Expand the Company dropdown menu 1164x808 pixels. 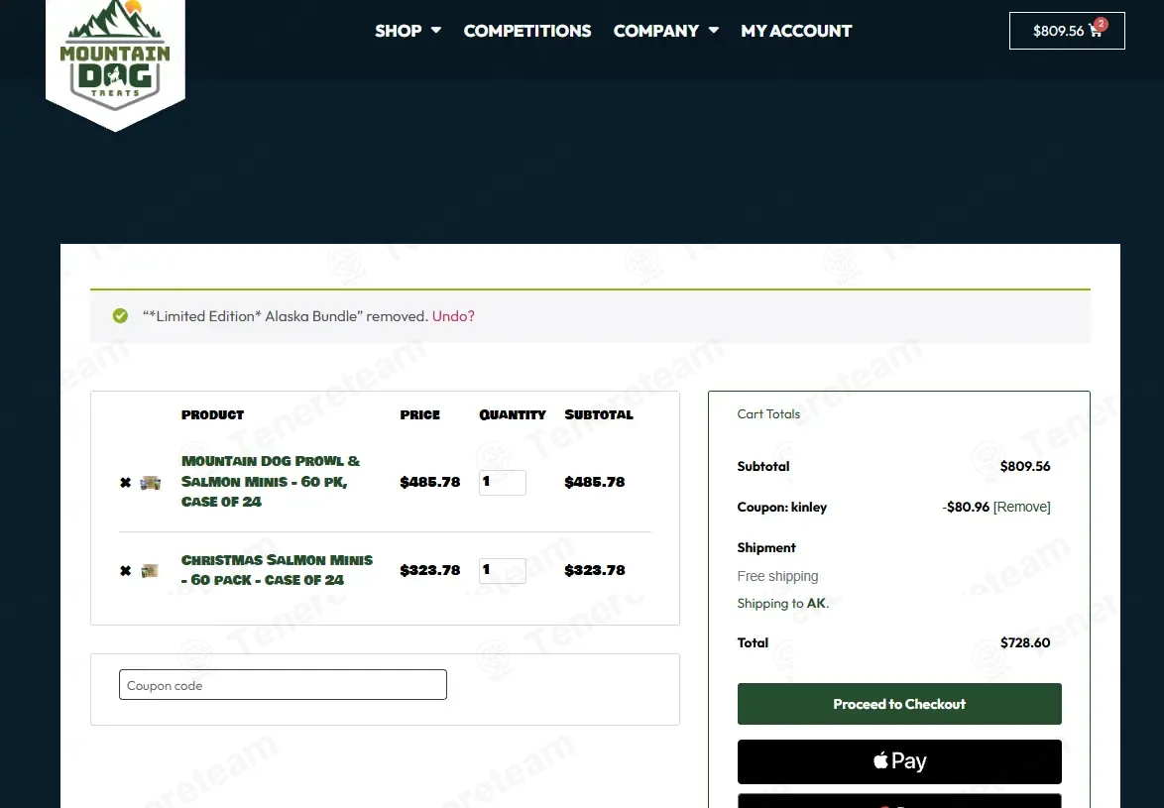click(x=666, y=31)
